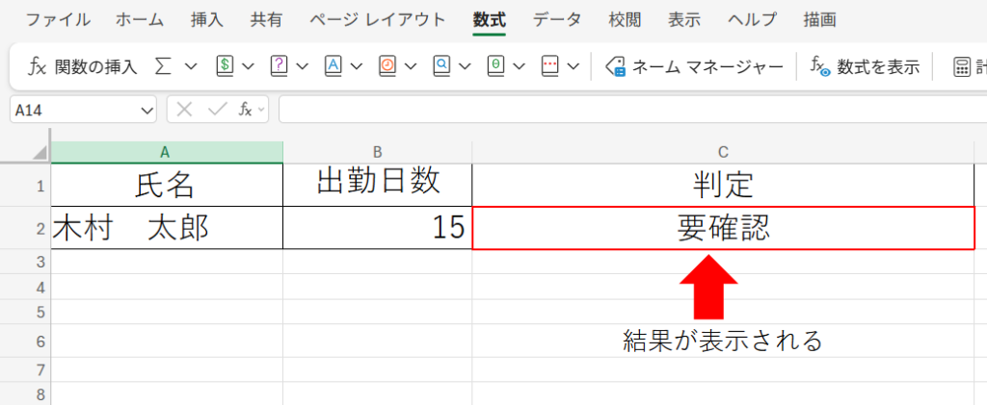Click inside the formula bar input field
The image size is (987, 405).
point(627,111)
